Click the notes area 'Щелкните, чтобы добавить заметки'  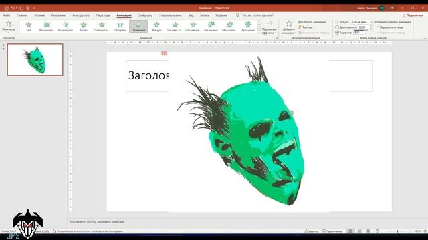pos(97,222)
